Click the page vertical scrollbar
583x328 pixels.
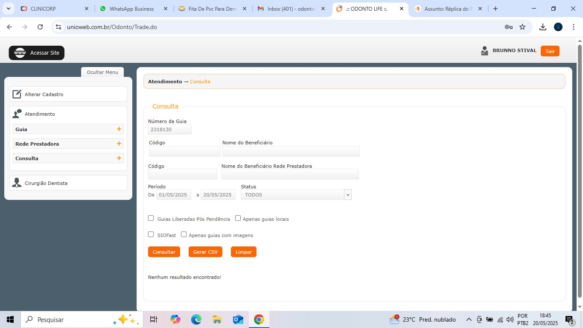tap(580, 171)
